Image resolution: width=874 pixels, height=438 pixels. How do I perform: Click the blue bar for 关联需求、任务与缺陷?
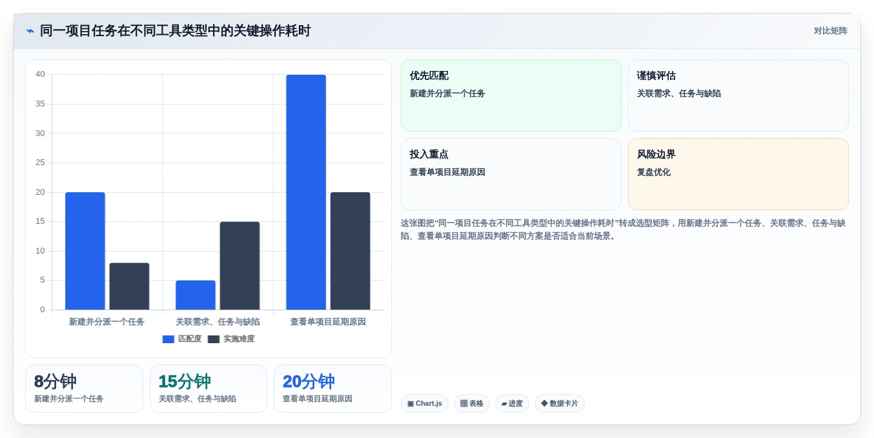click(x=196, y=295)
